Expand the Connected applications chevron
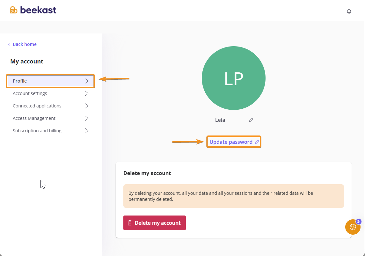The height and width of the screenshot is (256, 365). (x=87, y=106)
